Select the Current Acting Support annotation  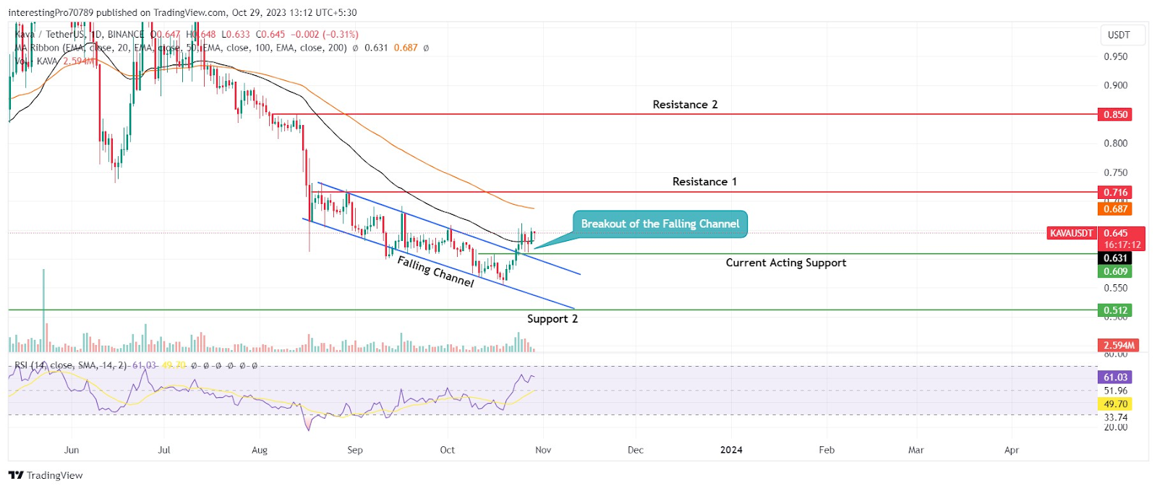click(786, 263)
